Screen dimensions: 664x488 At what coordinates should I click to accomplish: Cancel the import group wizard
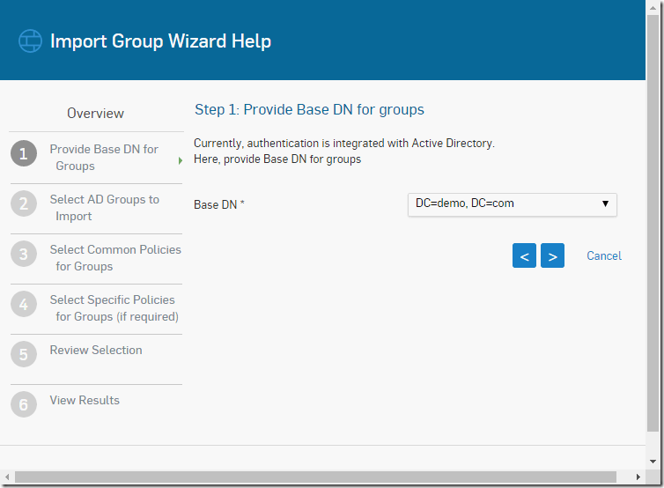(604, 255)
